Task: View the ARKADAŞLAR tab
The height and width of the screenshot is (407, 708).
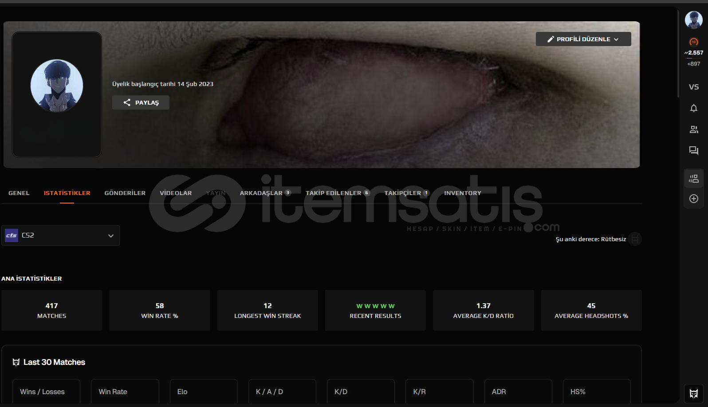Action: [265, 193]
